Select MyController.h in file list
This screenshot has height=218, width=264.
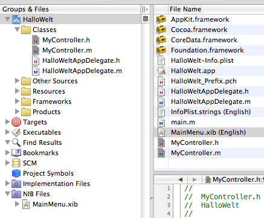tap(209, 143)
